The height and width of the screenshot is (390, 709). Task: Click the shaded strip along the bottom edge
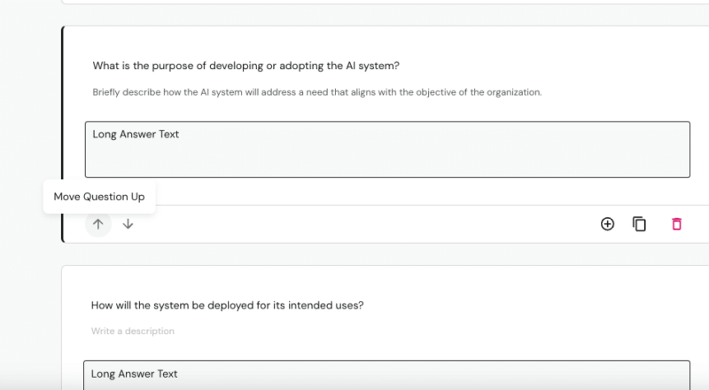point(354,386)
